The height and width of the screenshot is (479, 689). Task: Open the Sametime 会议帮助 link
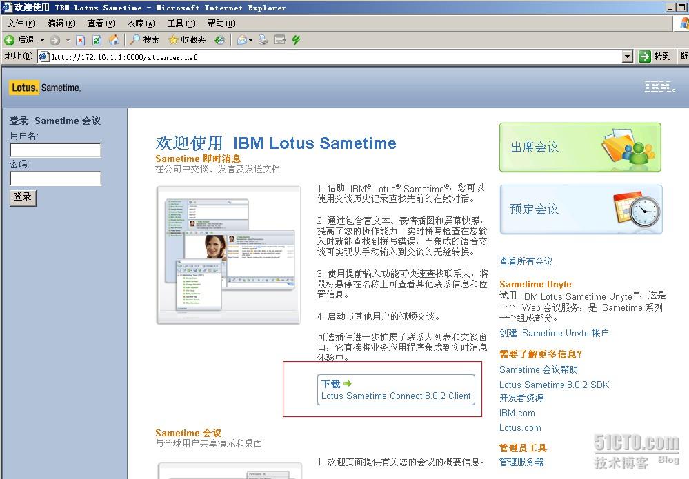point(538,369)
